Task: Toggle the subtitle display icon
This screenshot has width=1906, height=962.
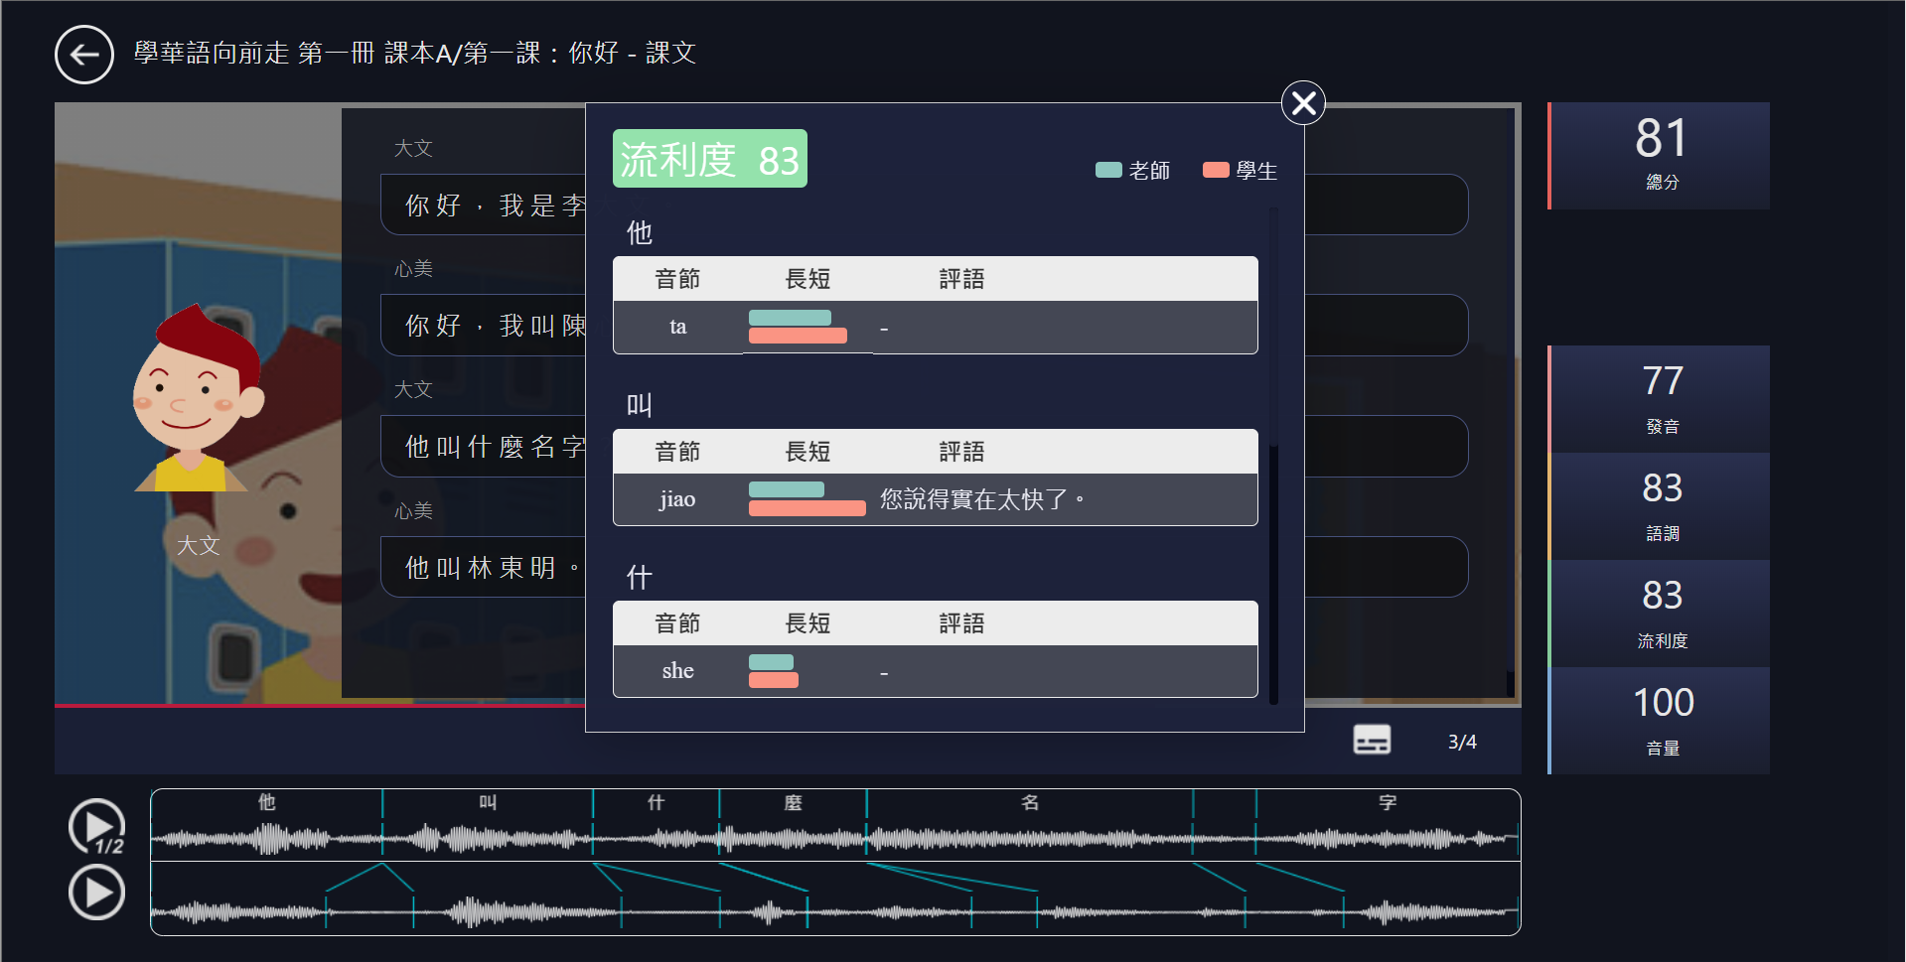Action: point(1372,740)
